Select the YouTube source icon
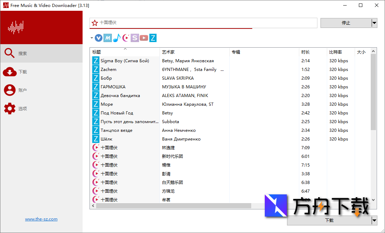 click(x=144, y=38)
